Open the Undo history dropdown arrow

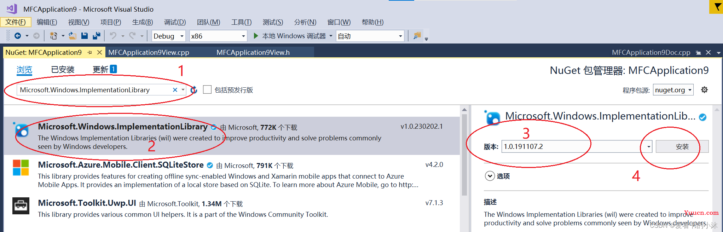[123, 36]
